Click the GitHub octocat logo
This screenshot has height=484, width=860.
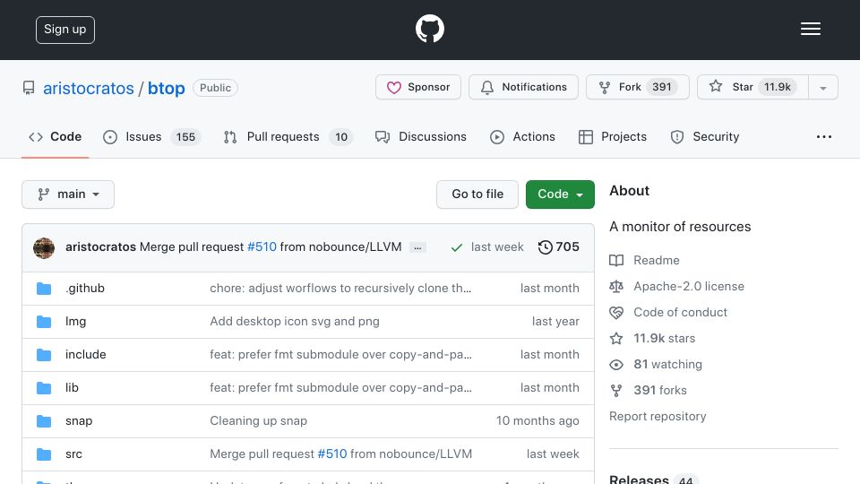(x=429, y=29)
